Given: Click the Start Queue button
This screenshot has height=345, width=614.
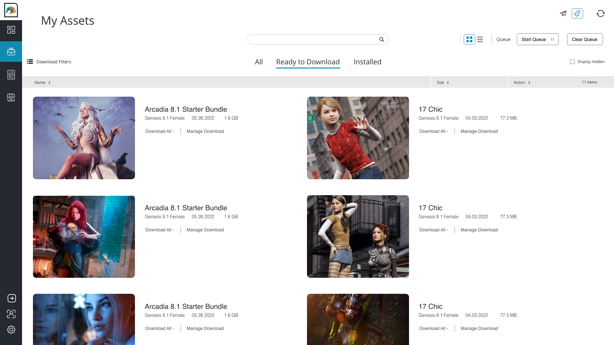Looking at the screenshot, I should [x=538, y=39].
